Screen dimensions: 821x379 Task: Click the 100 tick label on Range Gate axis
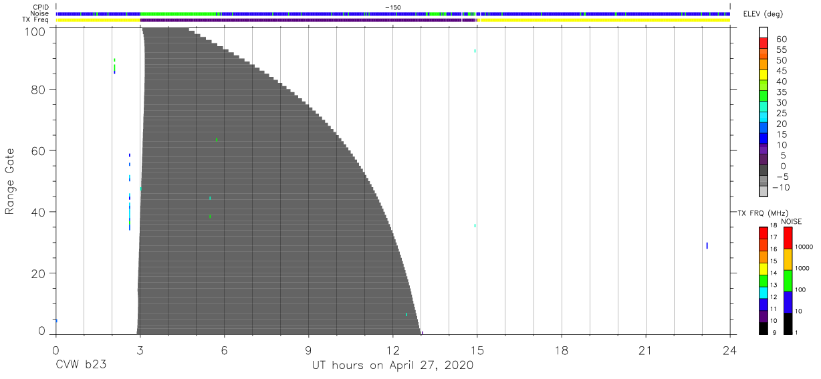[37, 31]
